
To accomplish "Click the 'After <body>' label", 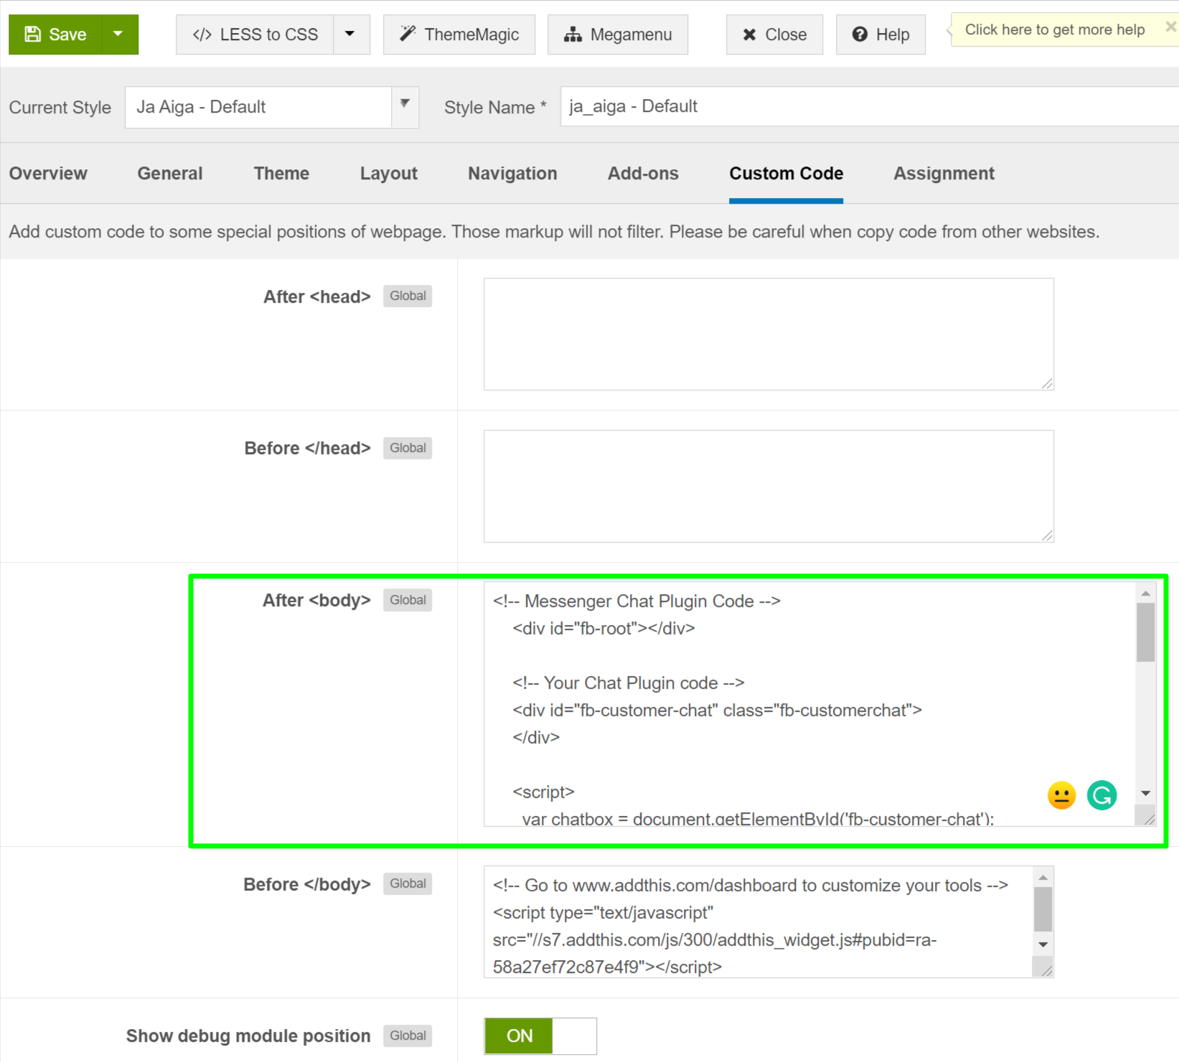I will coord(317,601).
